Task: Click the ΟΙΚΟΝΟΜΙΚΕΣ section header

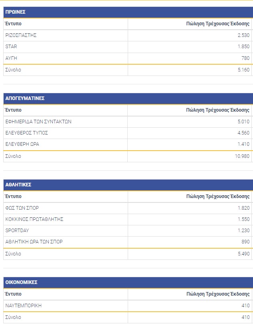Action: pyautogui.click(x=128, y=282)
